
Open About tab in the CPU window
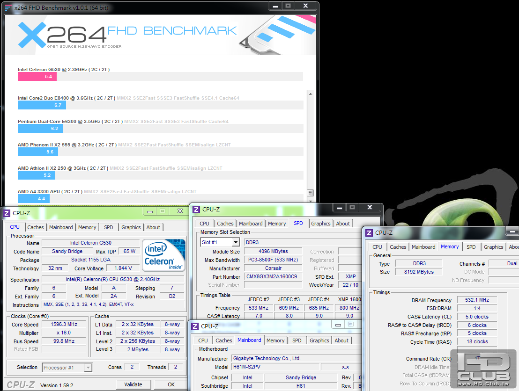point(153,227)
